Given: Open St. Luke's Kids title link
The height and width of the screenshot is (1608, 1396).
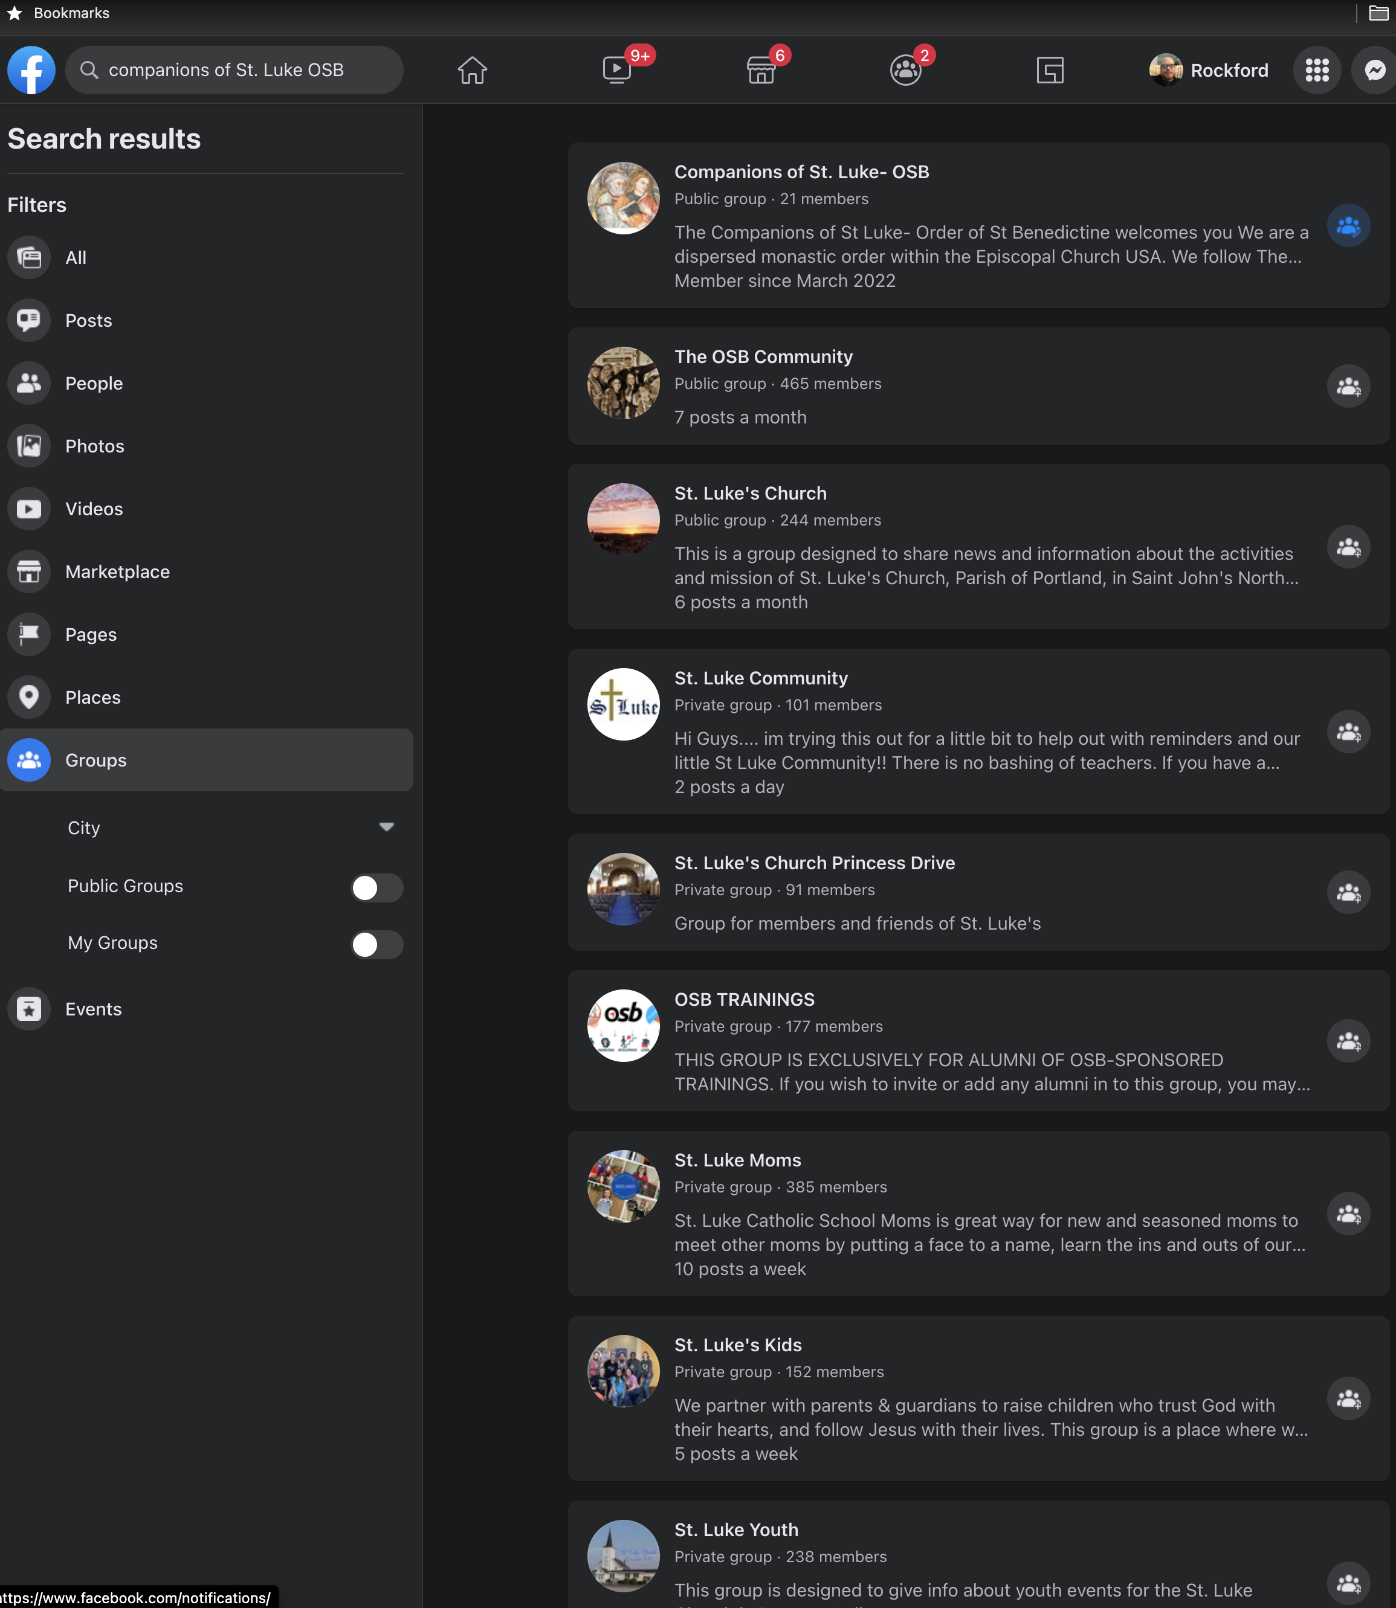Looking at the screenshot, I should (738, 1345).
